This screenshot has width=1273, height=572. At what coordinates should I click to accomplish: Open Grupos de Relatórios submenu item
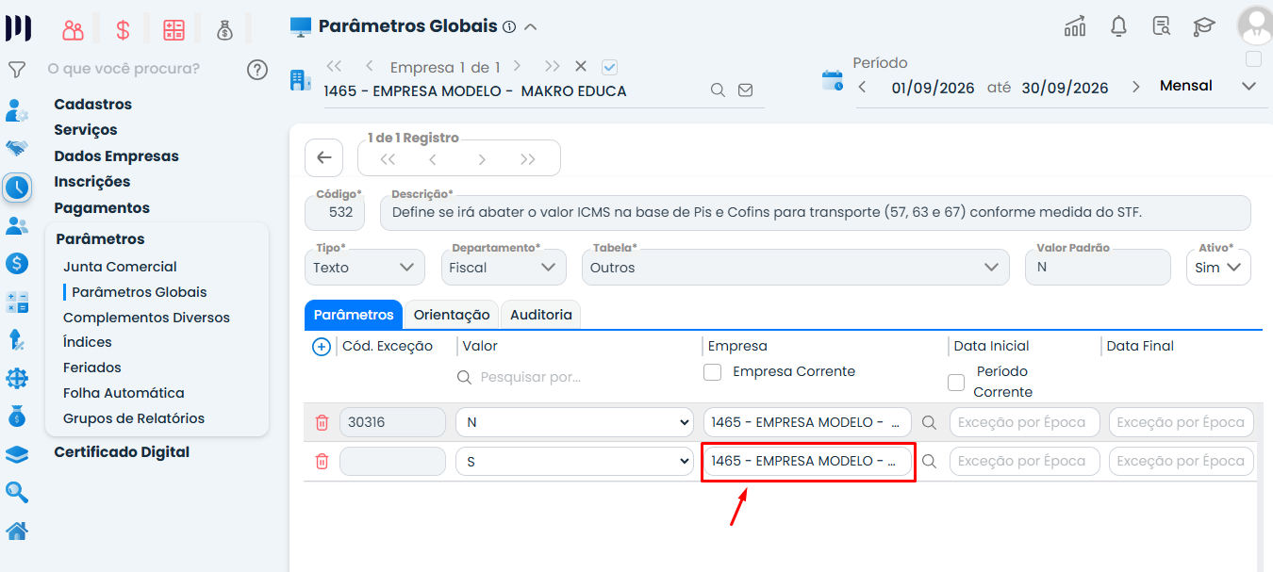134,418
